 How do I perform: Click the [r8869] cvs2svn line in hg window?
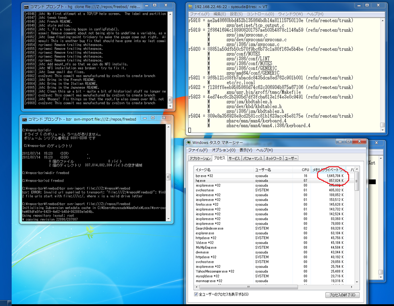[90, 103]
